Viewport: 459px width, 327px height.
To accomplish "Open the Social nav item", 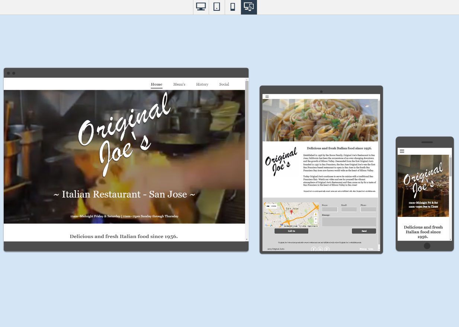I will (x=224, y=84).
